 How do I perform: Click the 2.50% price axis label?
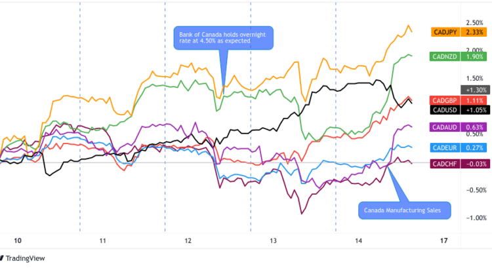coord(475,22)
